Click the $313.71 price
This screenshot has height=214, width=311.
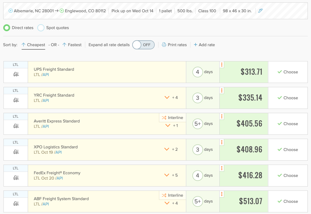click(251, 72)
